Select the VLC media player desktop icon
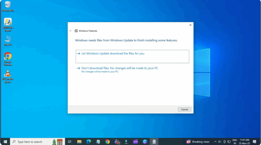The height and width of the screenshot is (145, 261). pos(8,76)
